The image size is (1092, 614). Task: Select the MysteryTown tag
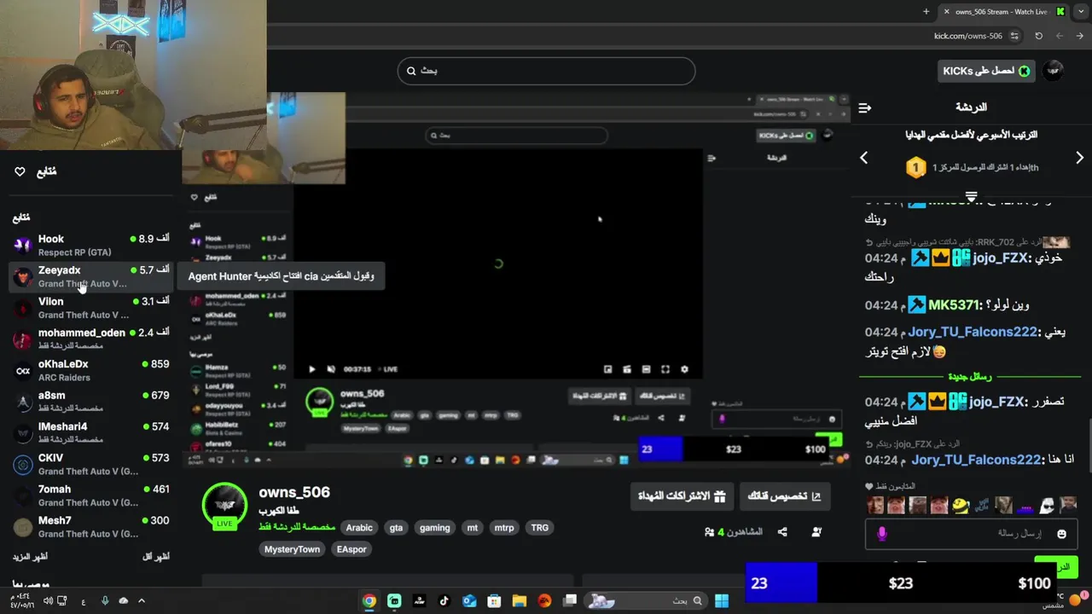(x=292, y=550)
